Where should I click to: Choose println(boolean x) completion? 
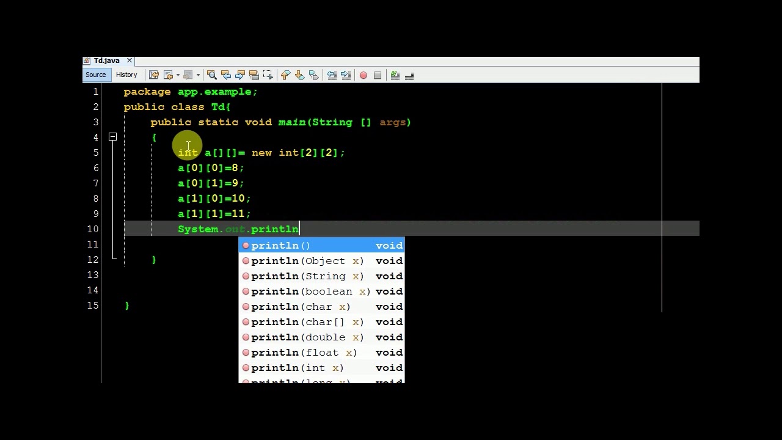[x=321, y=291]
